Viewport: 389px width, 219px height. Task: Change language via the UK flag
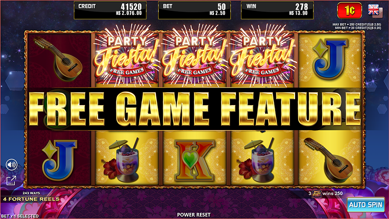tap(375, 11)
